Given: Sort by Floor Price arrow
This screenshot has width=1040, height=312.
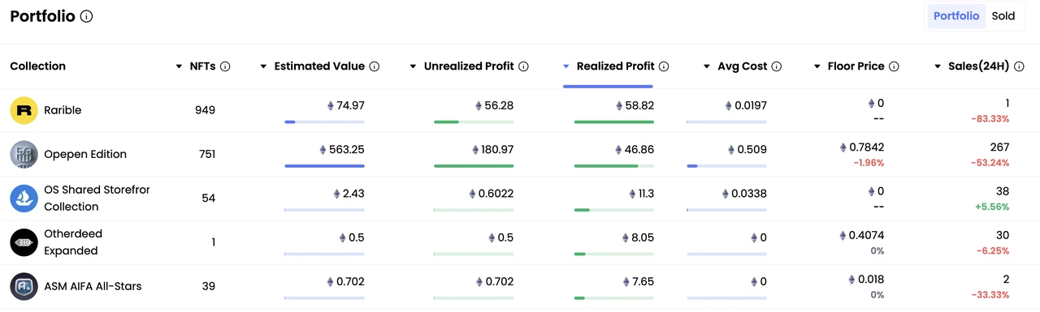Looking at the screenshot, I should coord(817,66).
